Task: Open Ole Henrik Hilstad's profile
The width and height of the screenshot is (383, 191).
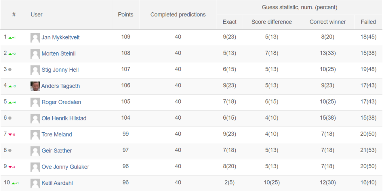Action: [x=64, y=118]
